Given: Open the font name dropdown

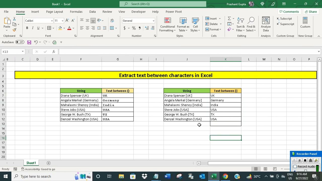Looking at the screenshot, I should tap(52, 21).
